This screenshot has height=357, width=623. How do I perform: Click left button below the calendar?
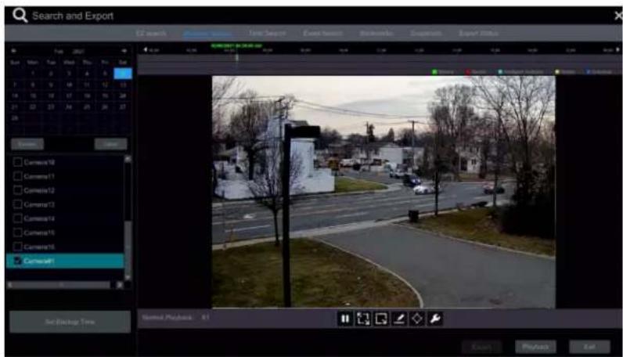pyautogui.click(x=27, y=144)
